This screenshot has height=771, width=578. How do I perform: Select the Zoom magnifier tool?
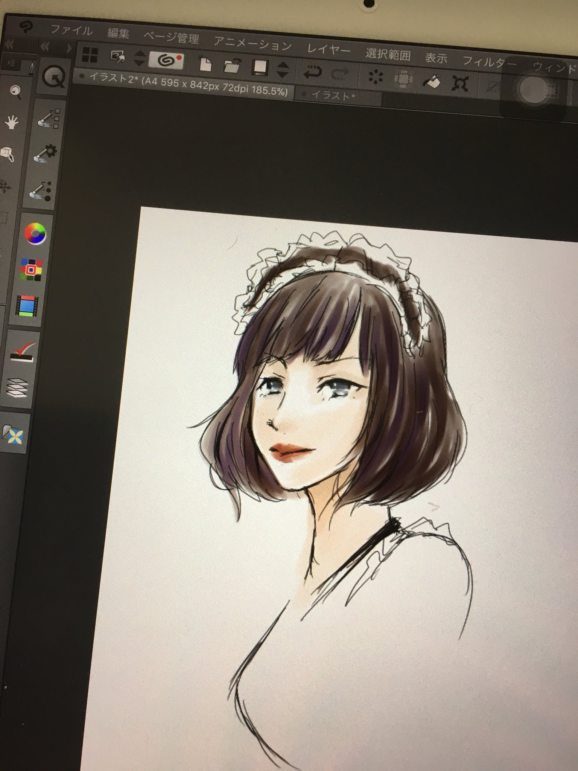[15, 91]
